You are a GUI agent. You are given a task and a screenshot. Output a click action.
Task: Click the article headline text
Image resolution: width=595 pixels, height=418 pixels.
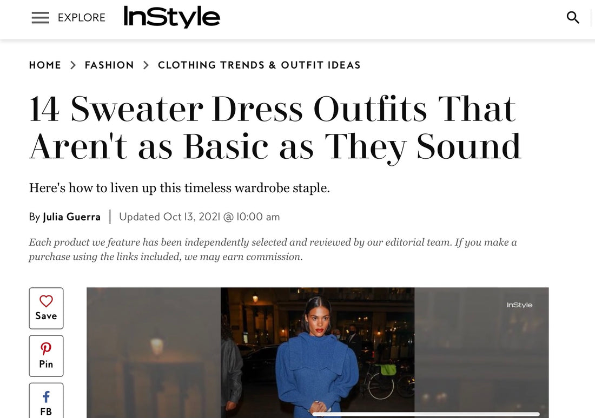[x=275, y=127]
